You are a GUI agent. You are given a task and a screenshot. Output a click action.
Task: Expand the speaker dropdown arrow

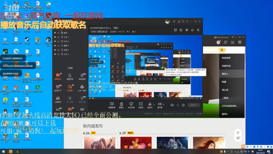(x=164, y=104)
